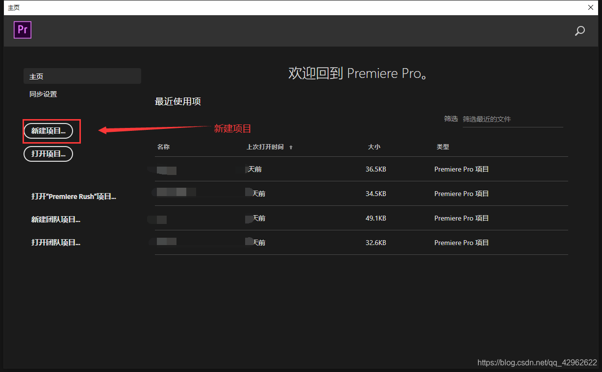This screenshot has height=372, width=602.
Task: Open the search magnifier icon
Action: pyautogui.click(x=580, y=31)
